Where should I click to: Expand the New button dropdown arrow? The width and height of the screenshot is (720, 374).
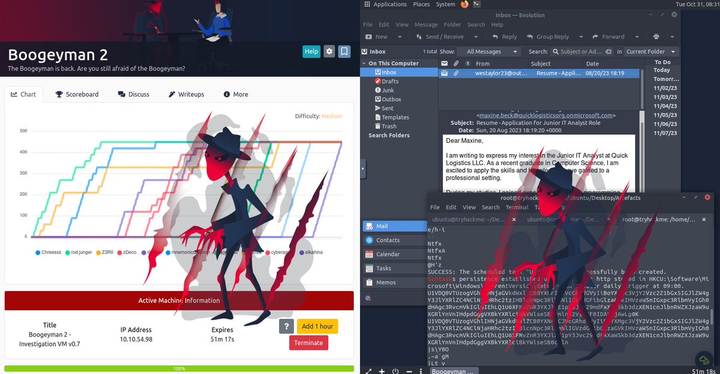coord(401,37)
